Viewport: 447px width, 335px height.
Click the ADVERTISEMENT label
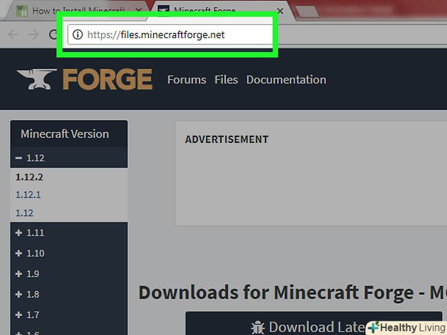(x=227, y=139)
